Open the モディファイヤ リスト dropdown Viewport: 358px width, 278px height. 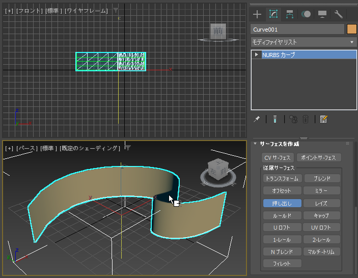click(304, 42)
